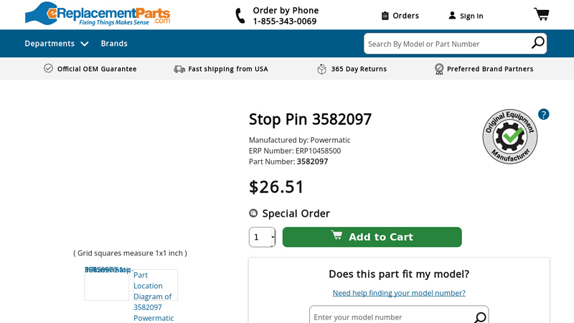
Task: Expand the Departments dropdown menu
Action: click(57, 43)
